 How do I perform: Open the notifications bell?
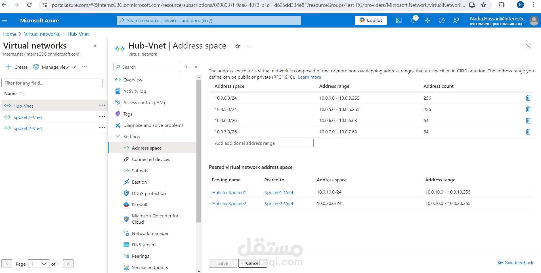tap(414, 20)
